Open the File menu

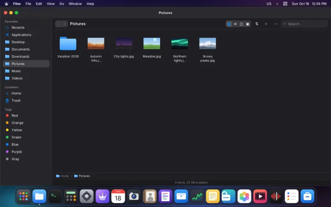pos(29,4)
